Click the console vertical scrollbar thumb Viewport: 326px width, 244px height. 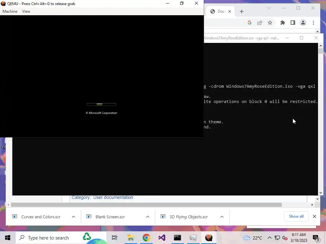[321, 51]
